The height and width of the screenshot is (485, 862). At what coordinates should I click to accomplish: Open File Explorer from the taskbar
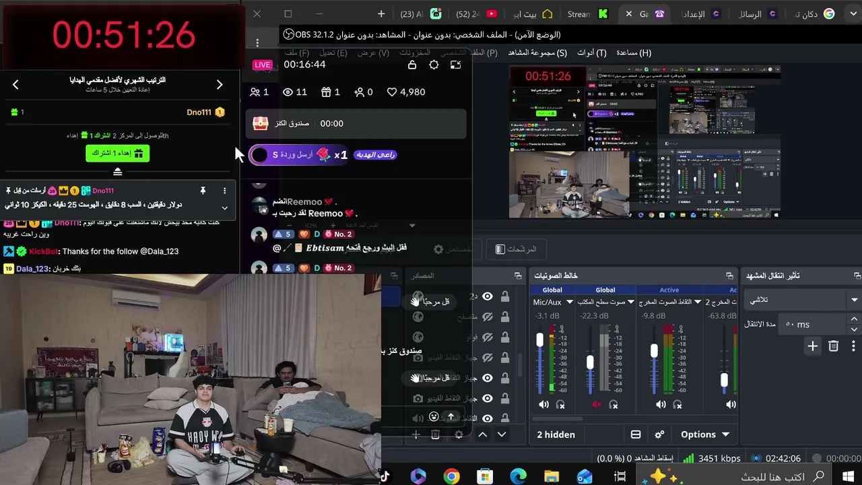click(x=552, y=476)
